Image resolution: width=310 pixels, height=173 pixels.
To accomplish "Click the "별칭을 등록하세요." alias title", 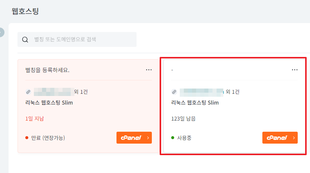I will pos(47,70).
